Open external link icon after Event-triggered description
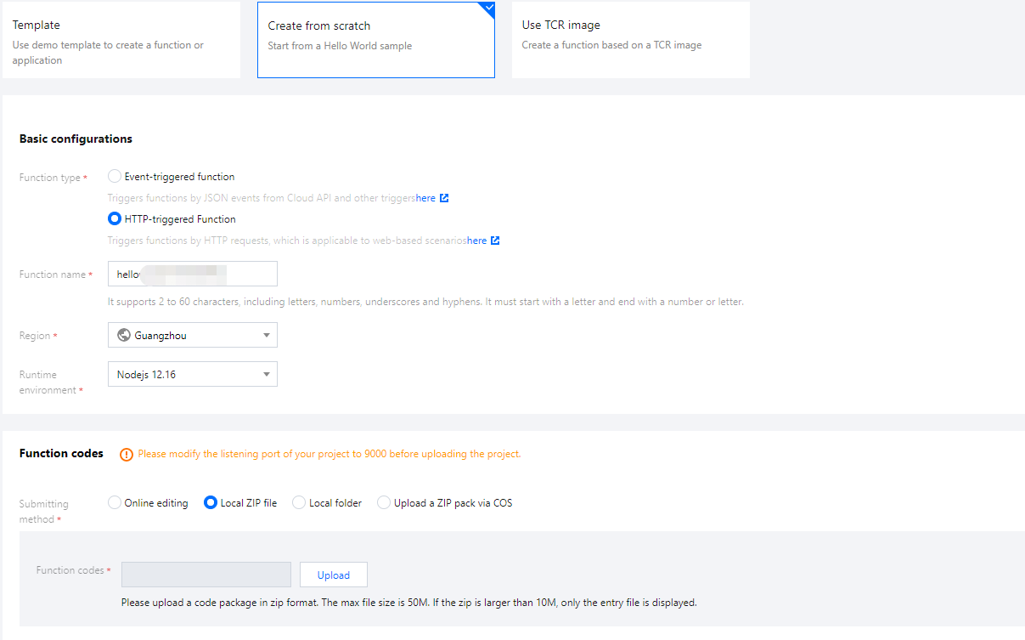 pyautogui.click(x=444, y=198)
